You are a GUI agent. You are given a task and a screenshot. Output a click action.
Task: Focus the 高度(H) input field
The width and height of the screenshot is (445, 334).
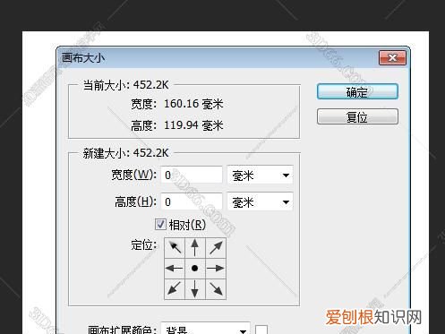tap(192, 201)
